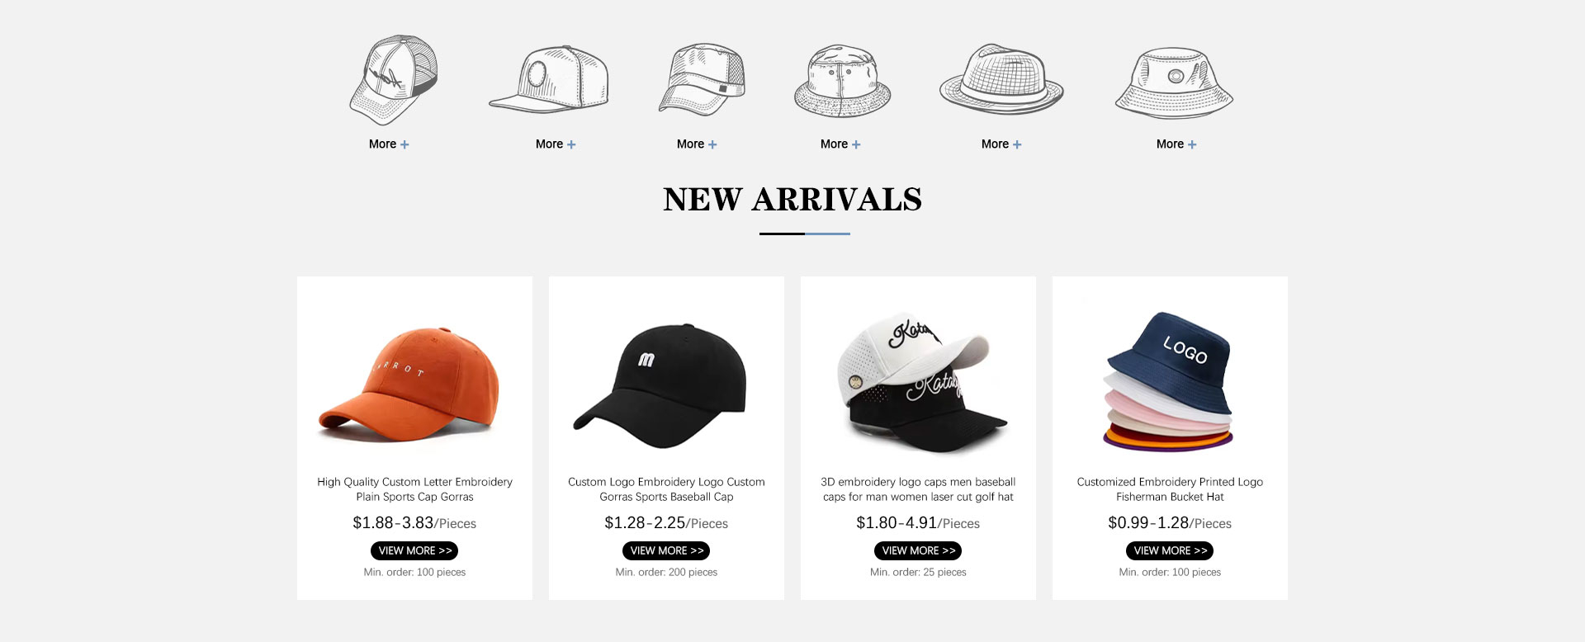Click the trucker mesh cap sketch icon
The image size is (1585, 642).
click(393, 80)
